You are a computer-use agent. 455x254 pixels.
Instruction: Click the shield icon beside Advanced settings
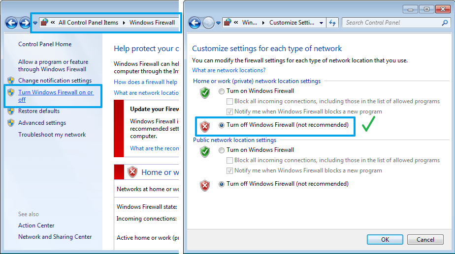coord(11,123)
